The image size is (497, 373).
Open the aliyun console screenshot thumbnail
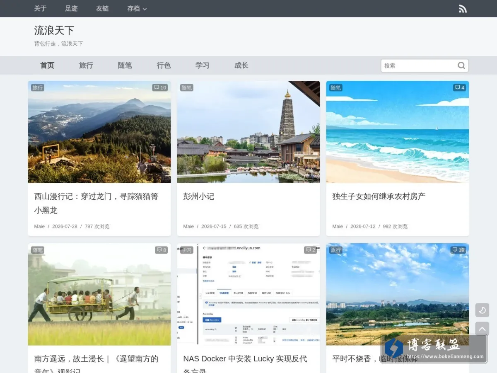(x=248, y=294)
